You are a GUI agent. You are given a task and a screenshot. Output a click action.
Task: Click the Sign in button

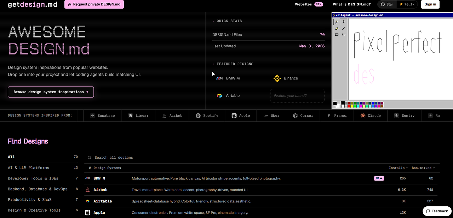(x=430, y=4)
